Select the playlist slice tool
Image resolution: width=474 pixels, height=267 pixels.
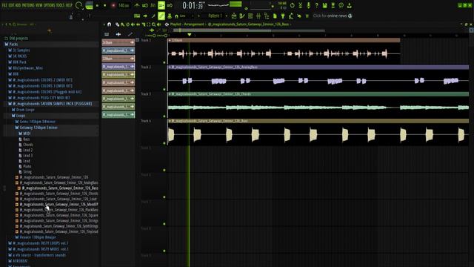(x=143, y=24)
